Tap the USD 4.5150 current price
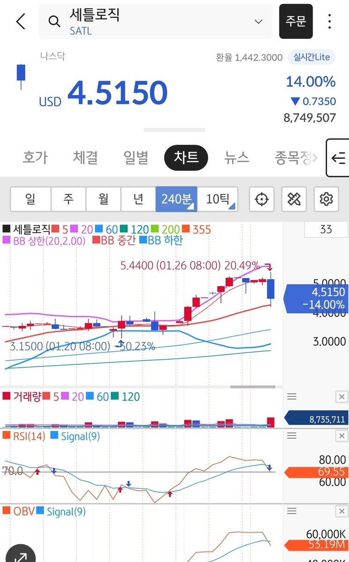The height and width of the screenshot is (562, 349). tap(103, 93)
